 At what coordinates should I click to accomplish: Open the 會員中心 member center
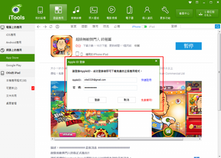(184, 13)
